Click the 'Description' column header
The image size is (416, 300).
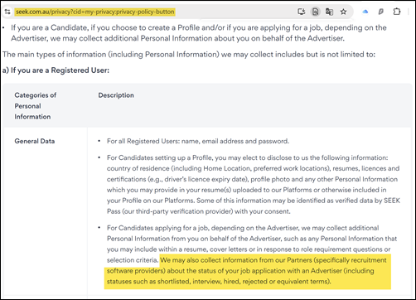coord(116,95)
